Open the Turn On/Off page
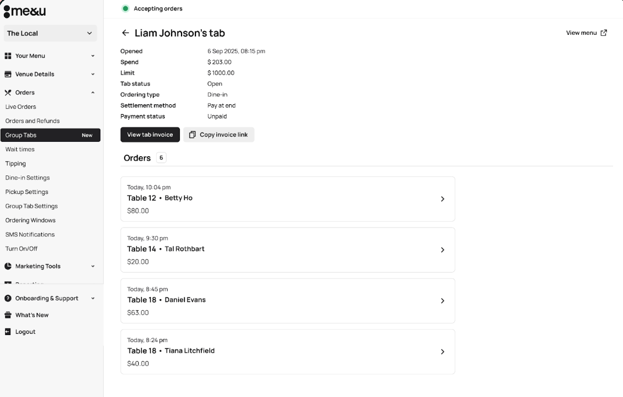 (21, 248)
